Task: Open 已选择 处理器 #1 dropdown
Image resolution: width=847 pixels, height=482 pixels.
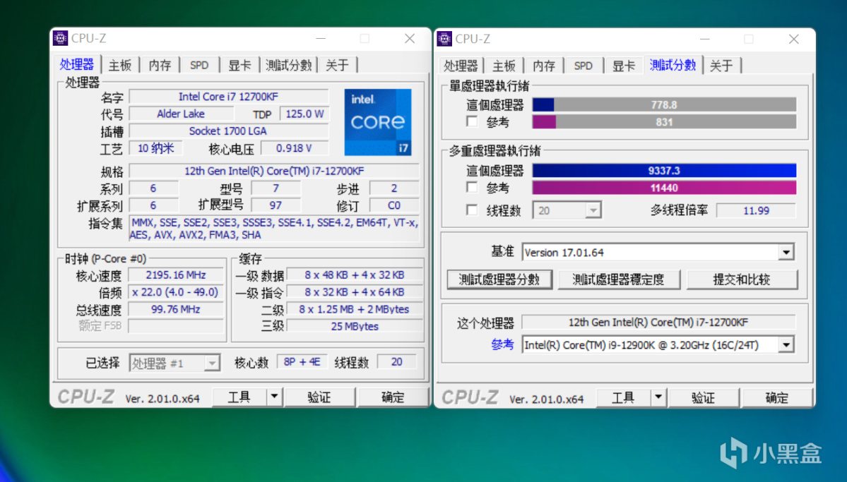Action: [174, 363]
